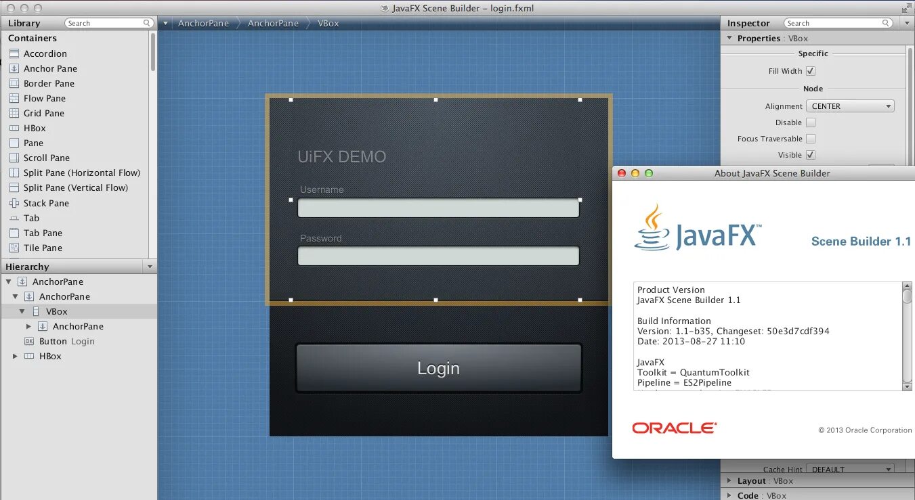Toggle the Disable checkbox
The width and height of the screenshot is (915, 500).
tap(811, 122)
